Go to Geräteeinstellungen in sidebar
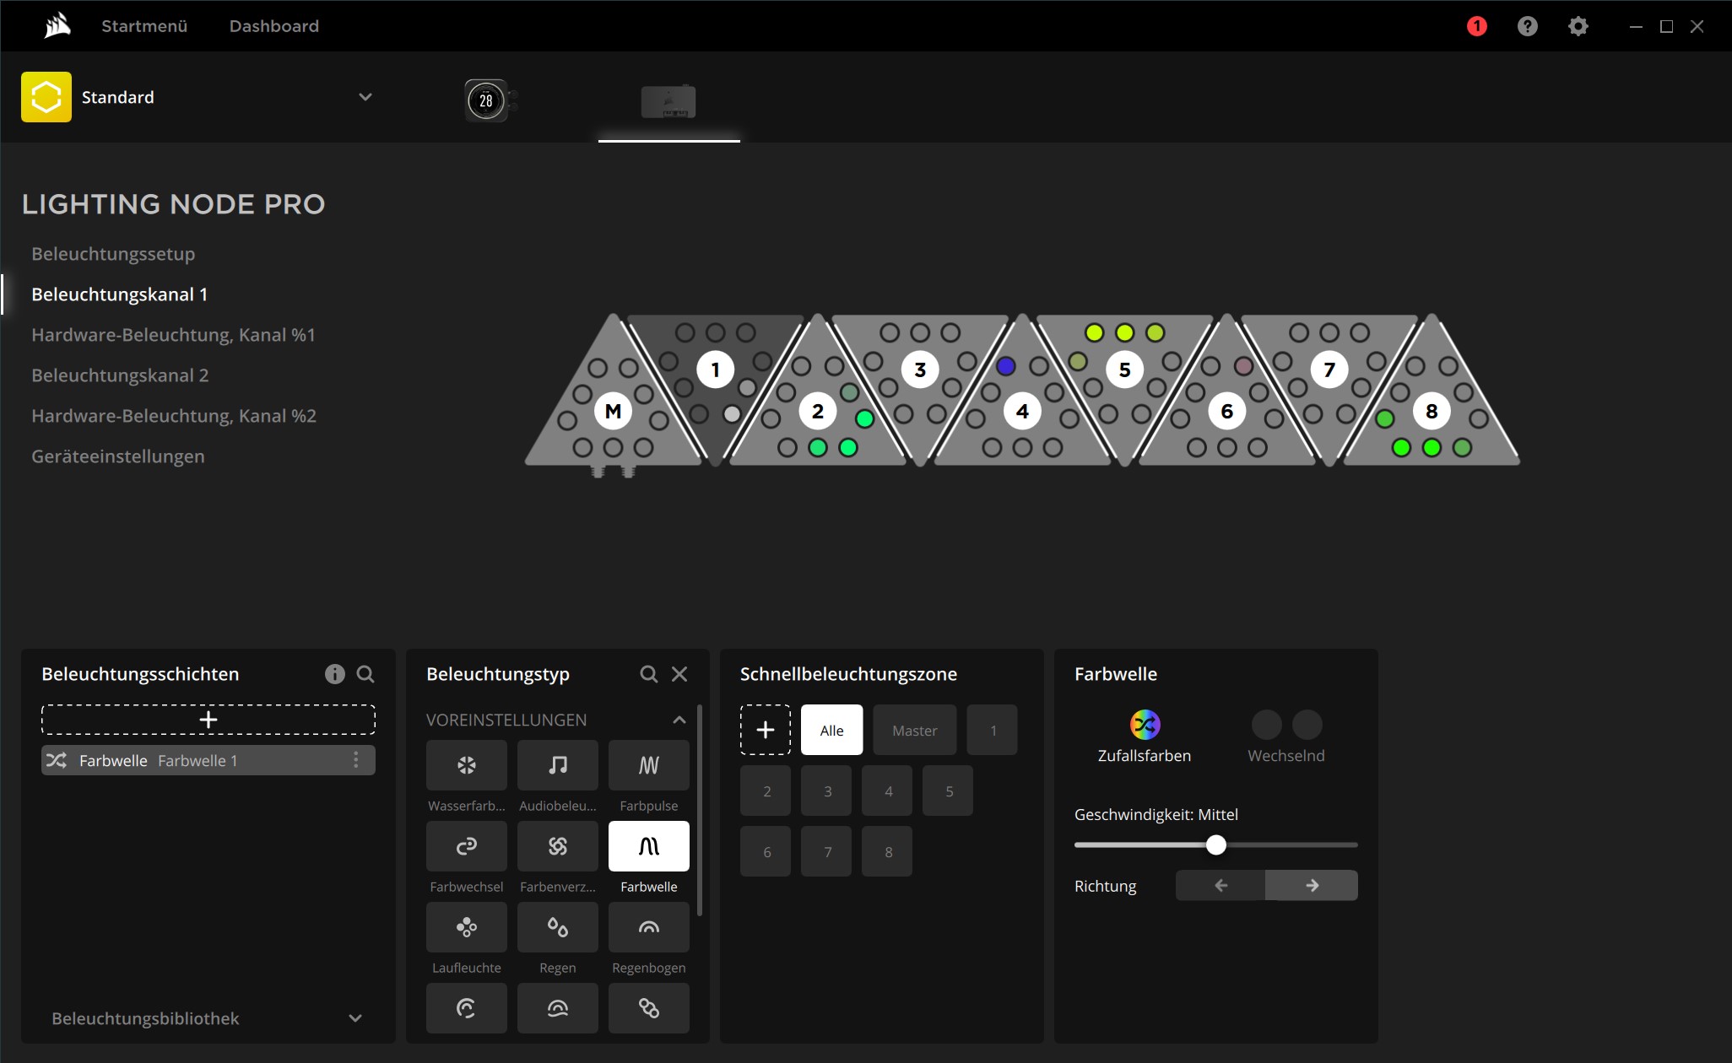 pos(118,456)
